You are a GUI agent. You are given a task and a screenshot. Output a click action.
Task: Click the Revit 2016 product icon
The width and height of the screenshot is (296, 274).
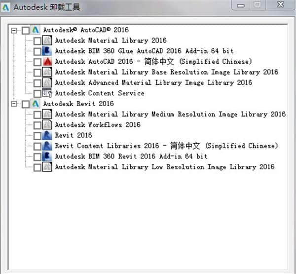47,135
